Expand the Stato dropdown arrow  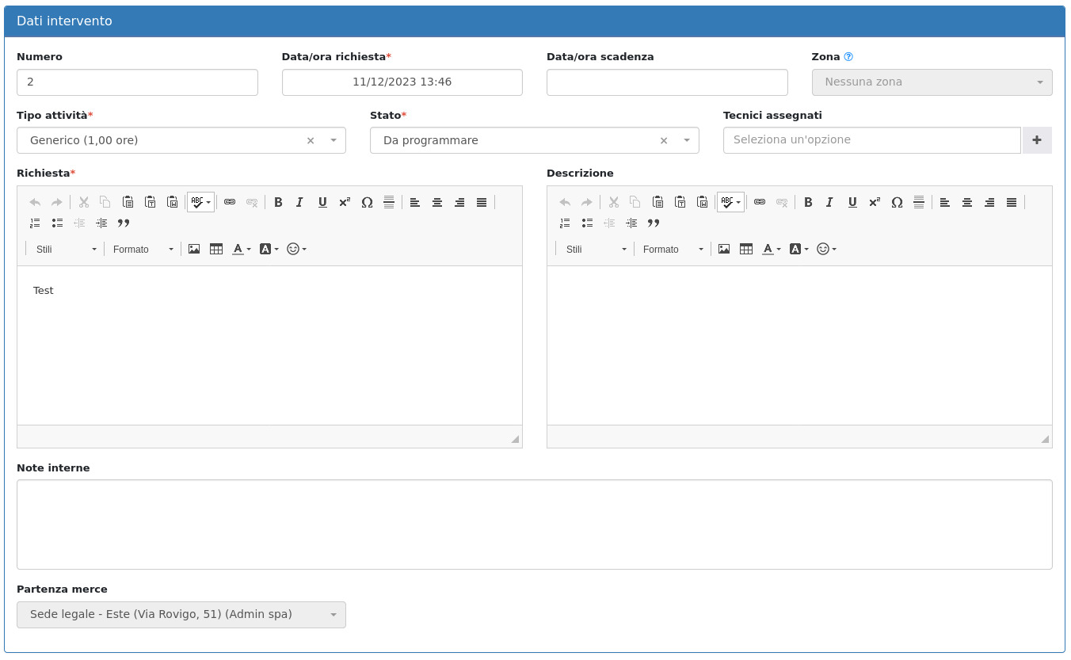pos(686,140)
